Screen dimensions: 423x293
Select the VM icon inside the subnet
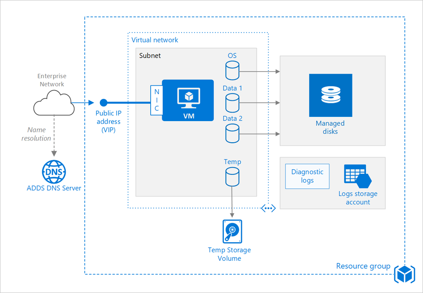click(x=188, y=100)
